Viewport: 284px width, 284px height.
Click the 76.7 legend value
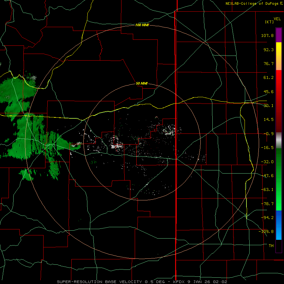coord(269,63)
